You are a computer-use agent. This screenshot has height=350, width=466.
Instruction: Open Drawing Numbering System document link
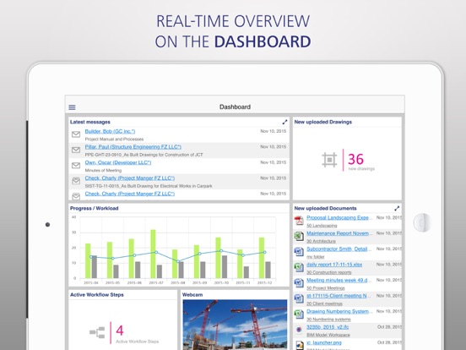coord(339,312)
